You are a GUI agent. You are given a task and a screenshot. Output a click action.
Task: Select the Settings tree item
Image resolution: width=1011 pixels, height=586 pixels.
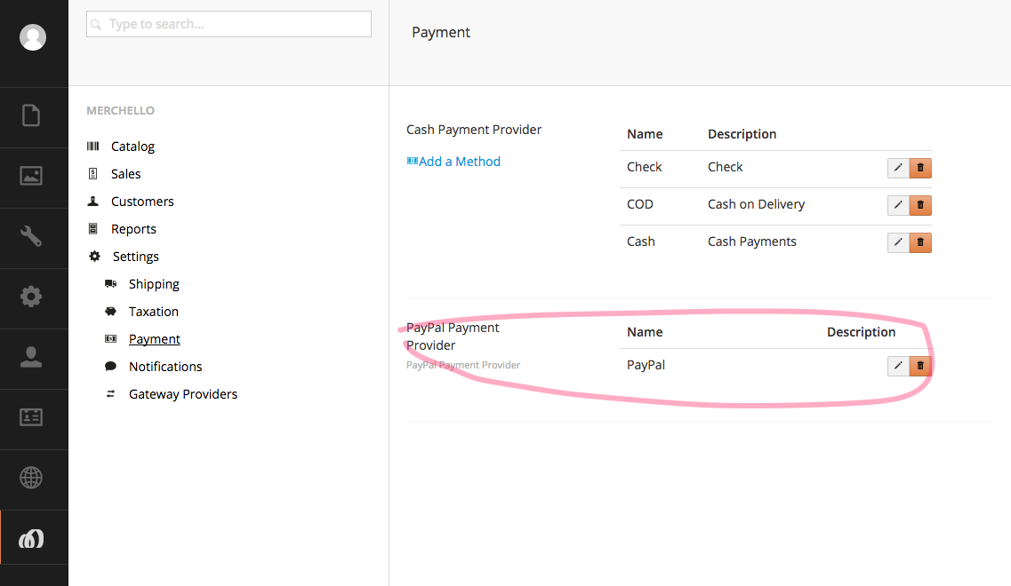[x=135, y=257]
